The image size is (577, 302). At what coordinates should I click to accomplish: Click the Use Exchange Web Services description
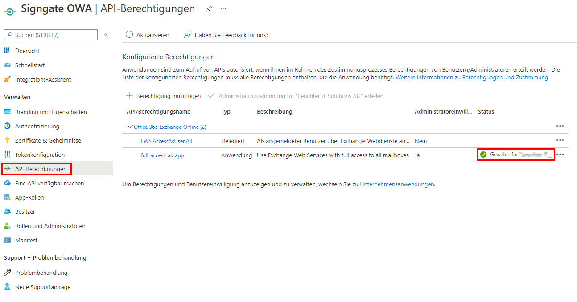click(333, 155)
